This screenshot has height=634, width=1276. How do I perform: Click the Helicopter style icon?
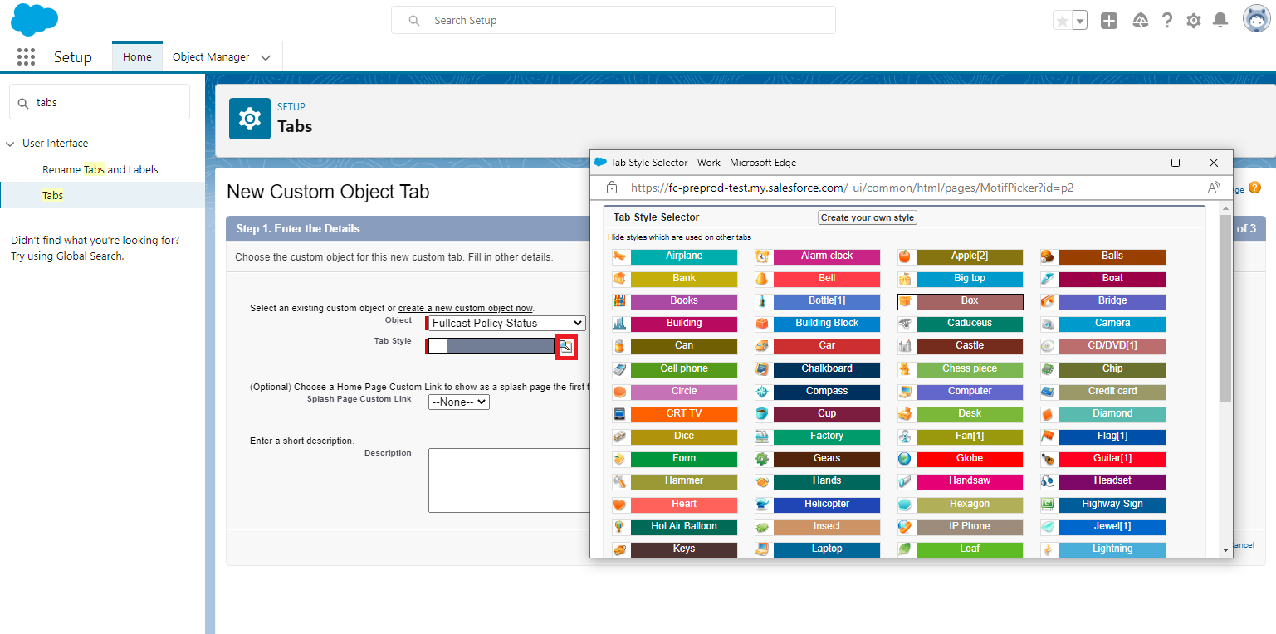click(x=762, y=505)
